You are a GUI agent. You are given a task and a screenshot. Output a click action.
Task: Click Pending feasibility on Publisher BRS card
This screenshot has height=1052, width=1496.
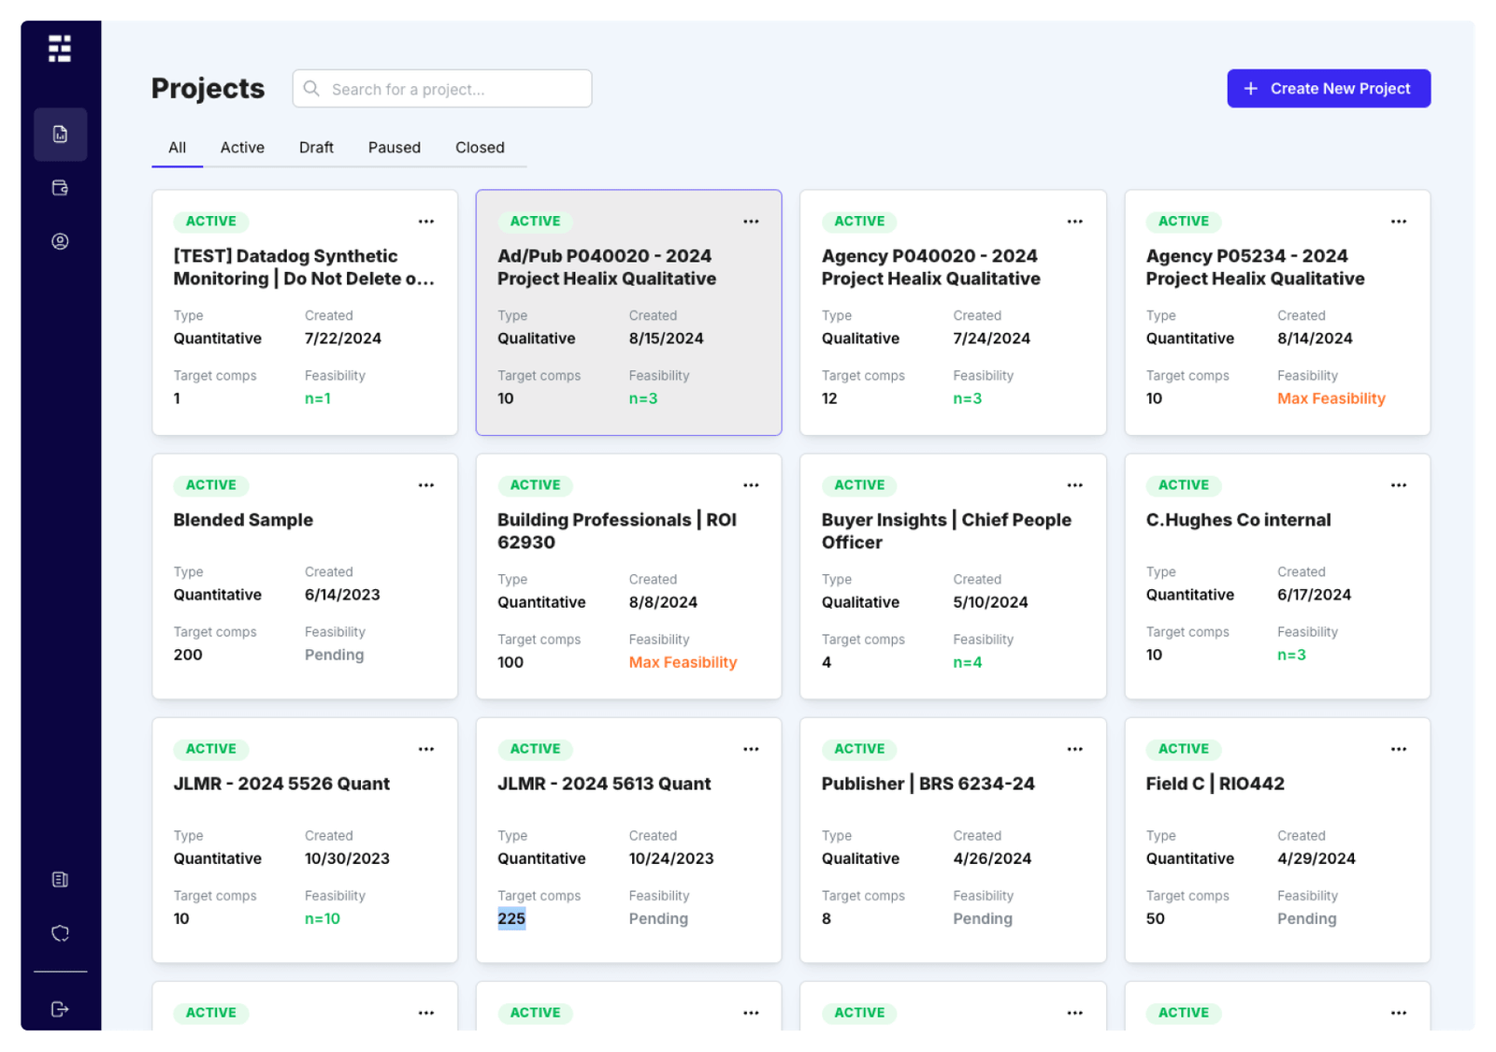pyautogui.click(x=983, y=918)
